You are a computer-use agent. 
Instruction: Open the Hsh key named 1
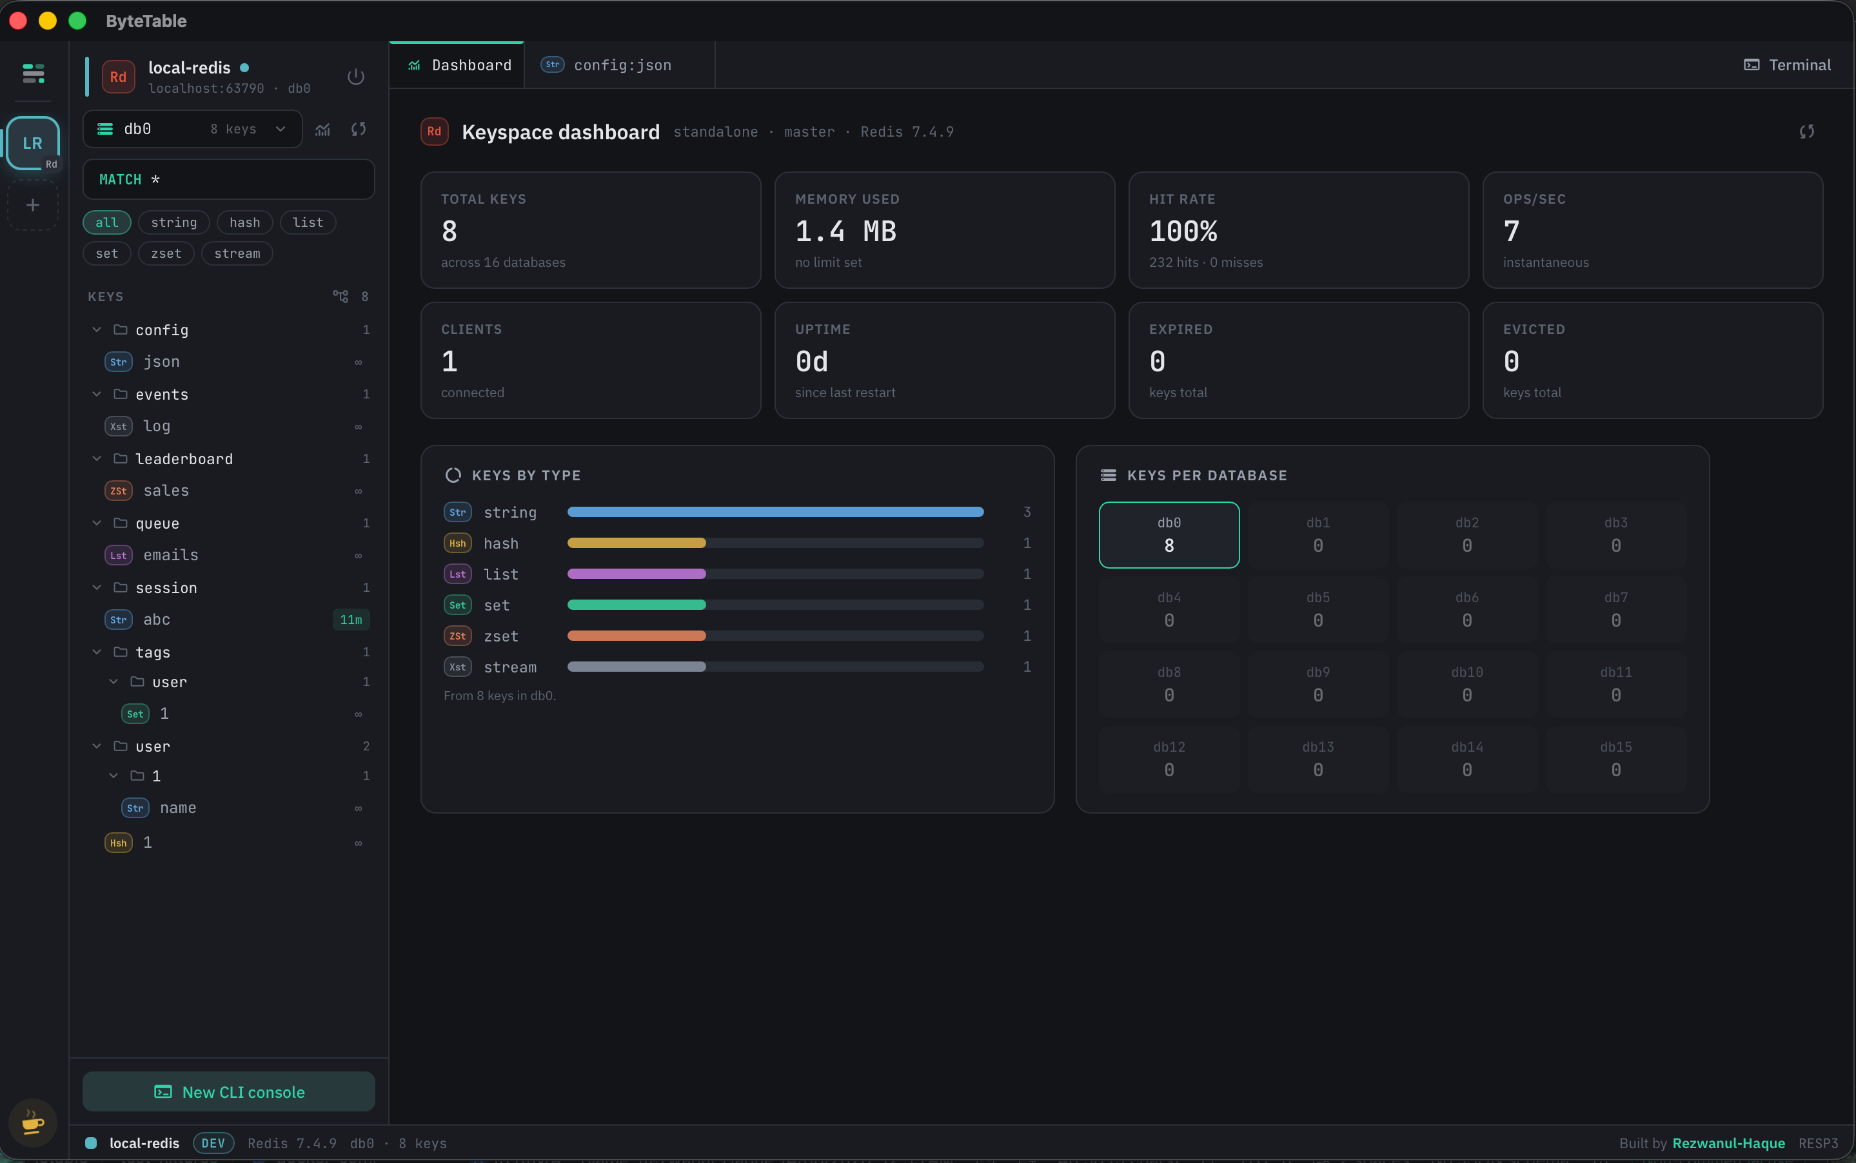click(x=230, y=842)
